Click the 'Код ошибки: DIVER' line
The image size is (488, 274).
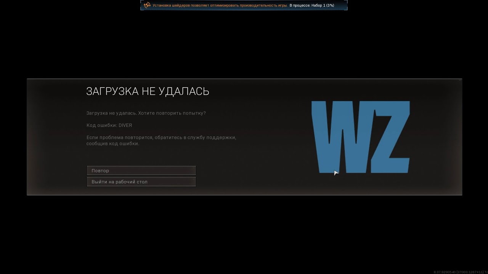point(109,125)
